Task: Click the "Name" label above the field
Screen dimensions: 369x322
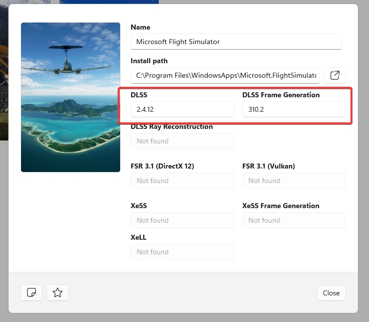Action: coord(141,27)
